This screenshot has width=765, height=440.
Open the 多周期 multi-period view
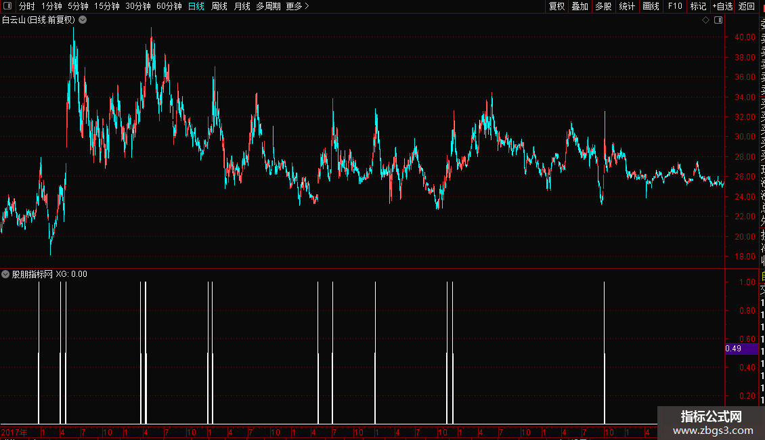tap(268, 6)
